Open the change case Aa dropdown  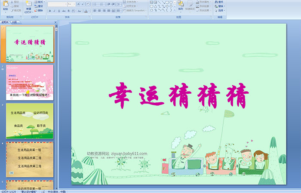pyautogui.click(x=80, y=11)
